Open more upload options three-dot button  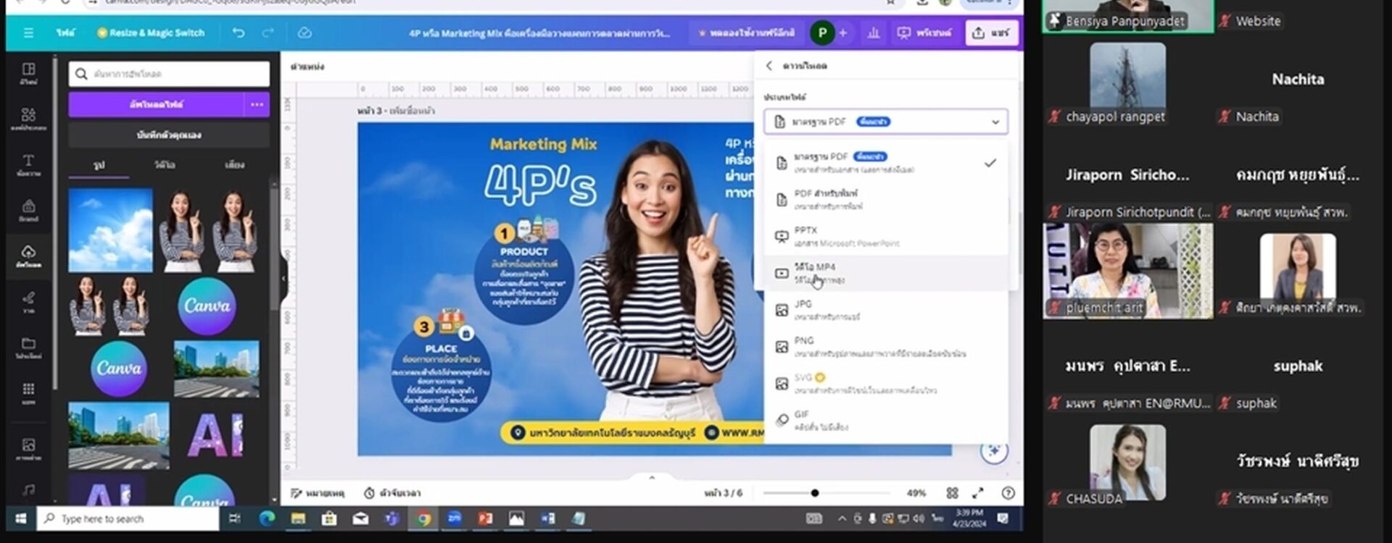click(x=257, y=104)
